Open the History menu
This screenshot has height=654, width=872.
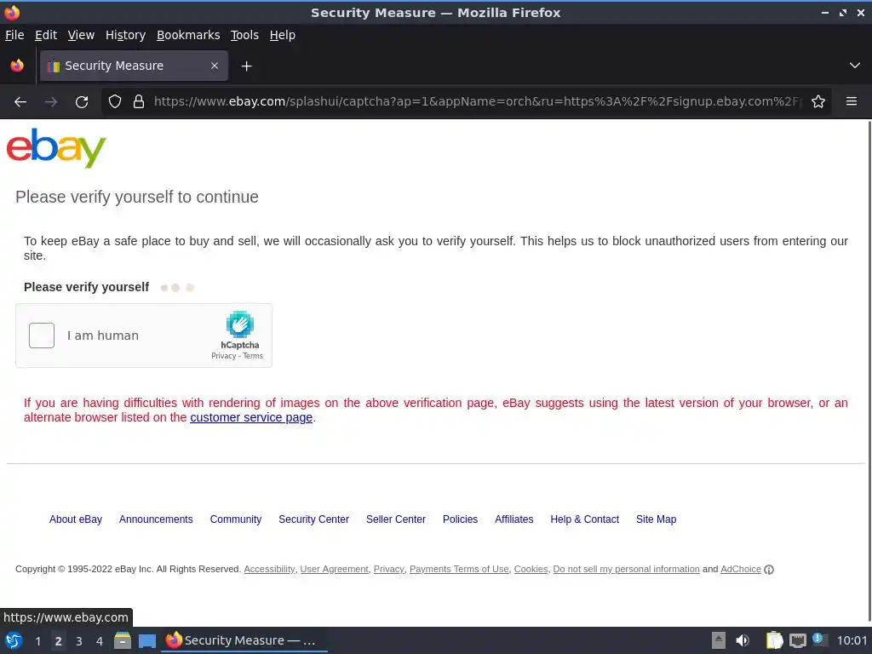[126, 35]
